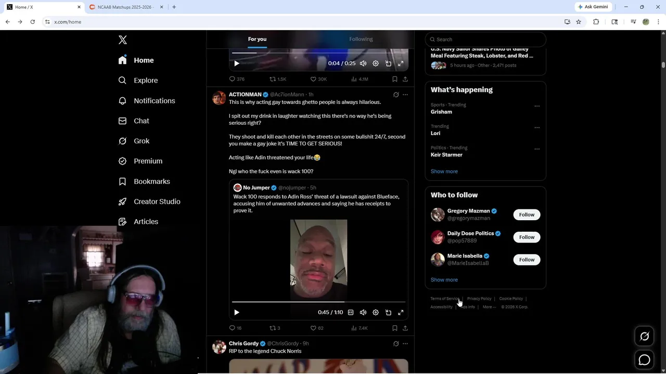This screenshot has height=374, width=666.
Task: Seek the Wack 100 video progress bar
Action: coord(318,301)
